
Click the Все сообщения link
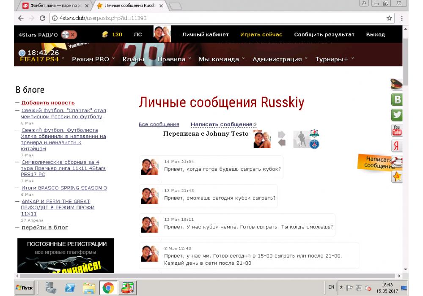point(159,124)
